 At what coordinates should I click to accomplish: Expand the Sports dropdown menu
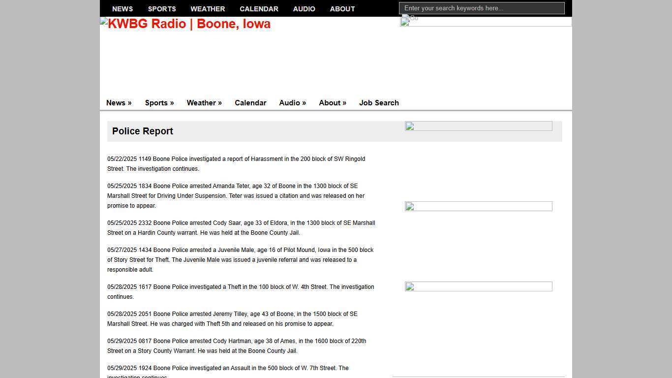(x=159, y=103)
